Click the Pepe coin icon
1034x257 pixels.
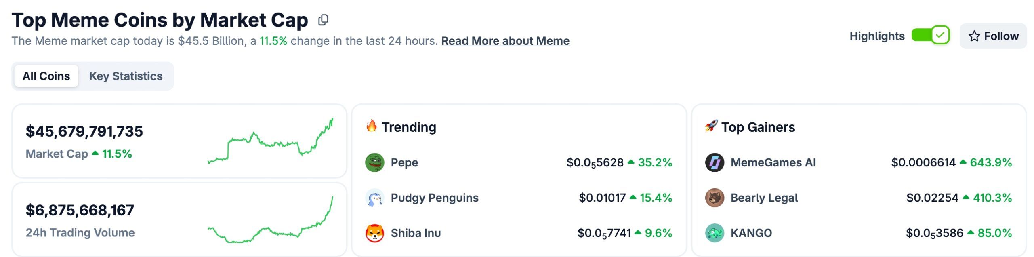pyautogui.click(x=374, y=162)
